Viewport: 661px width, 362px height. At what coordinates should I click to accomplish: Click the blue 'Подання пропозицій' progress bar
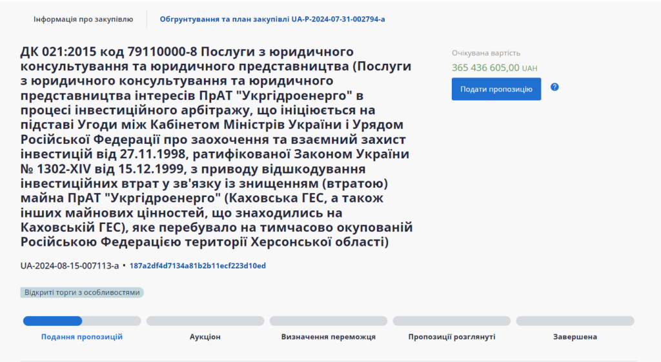coord(82,321)
